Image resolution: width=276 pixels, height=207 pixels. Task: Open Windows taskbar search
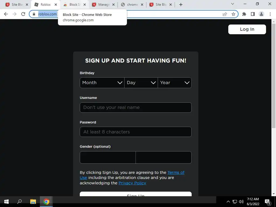(x=19, y=202)
